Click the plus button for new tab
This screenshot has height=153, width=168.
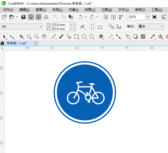coord(36,43)
